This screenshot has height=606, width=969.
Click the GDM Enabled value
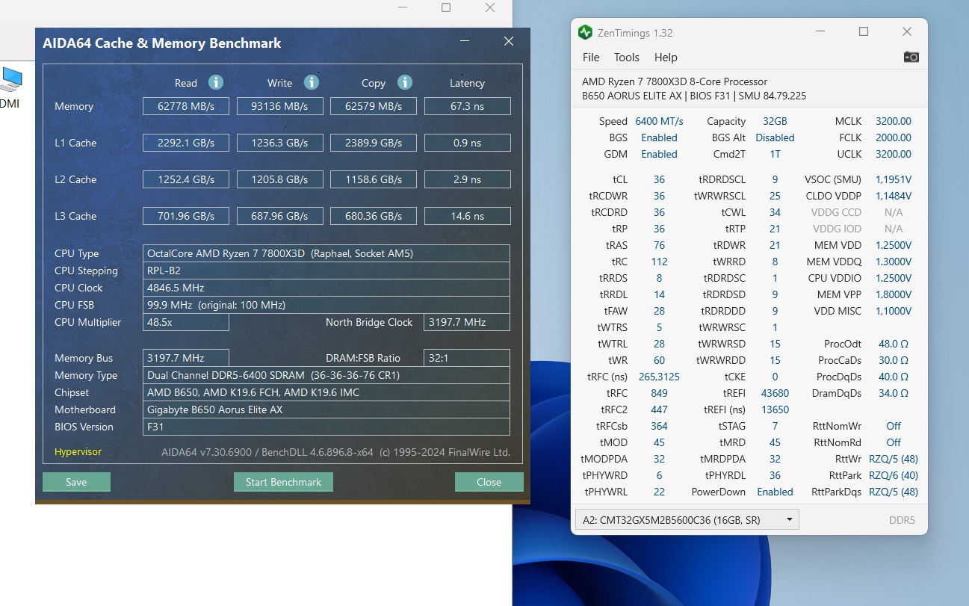[659, 154]
